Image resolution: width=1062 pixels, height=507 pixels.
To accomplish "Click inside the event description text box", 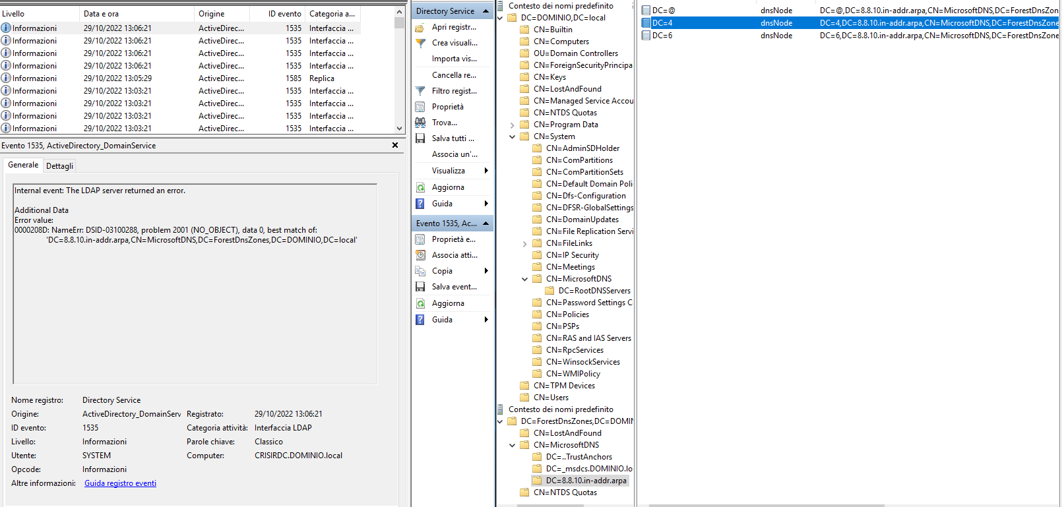I will click(195, 284).
